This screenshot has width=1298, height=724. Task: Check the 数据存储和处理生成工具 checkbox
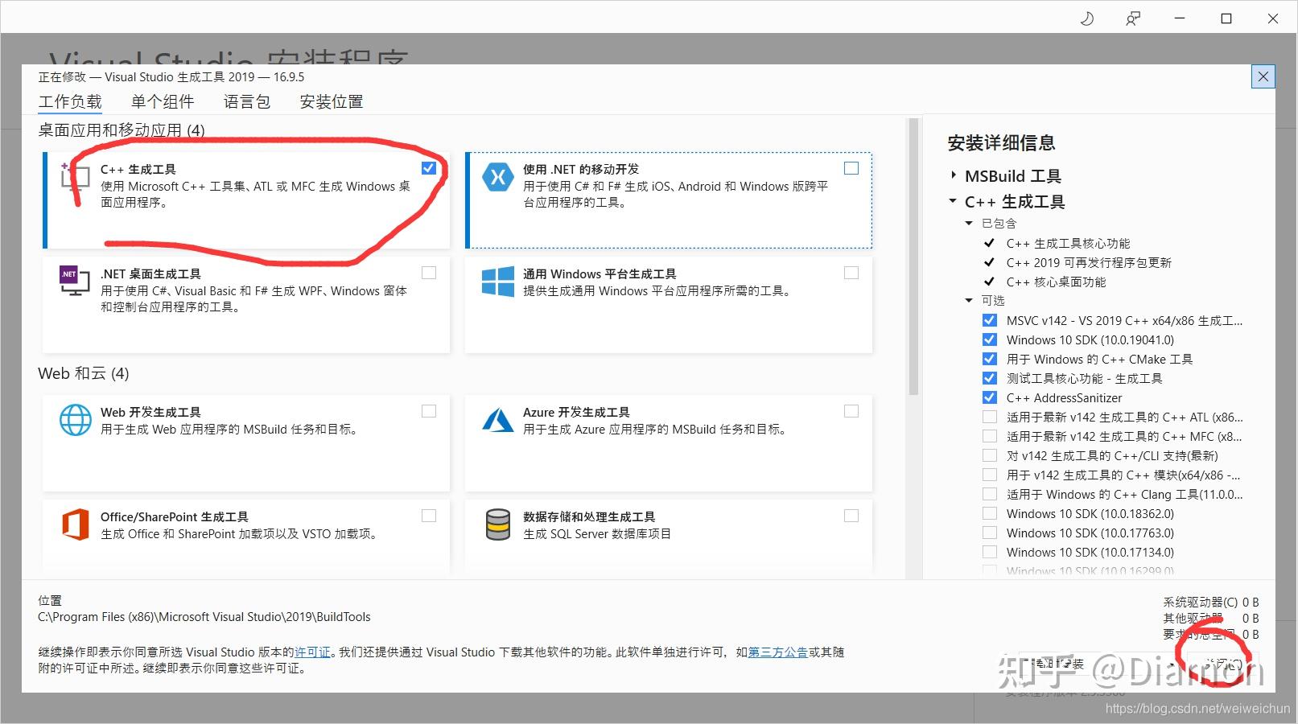click(x=851, y=516)
